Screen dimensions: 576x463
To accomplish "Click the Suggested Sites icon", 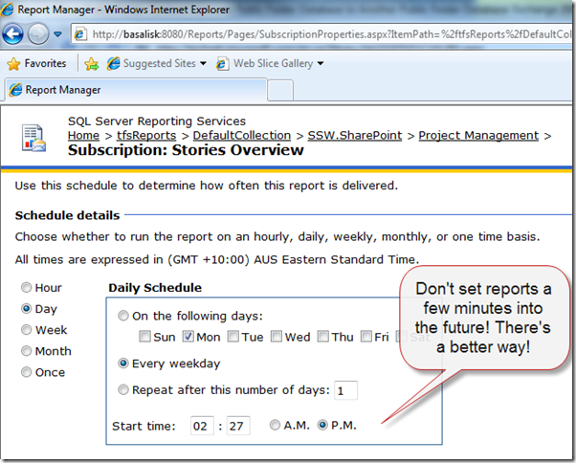I will 114,64.
